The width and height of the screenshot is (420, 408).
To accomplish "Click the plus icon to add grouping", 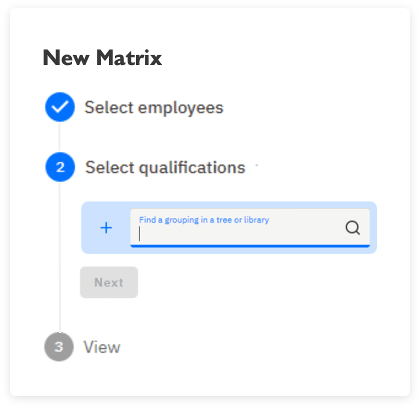I will click(x=106, y=227).
